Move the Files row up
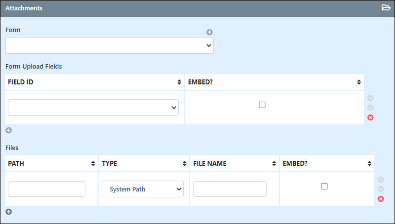The image size is (395, 224). pos(381,180)
